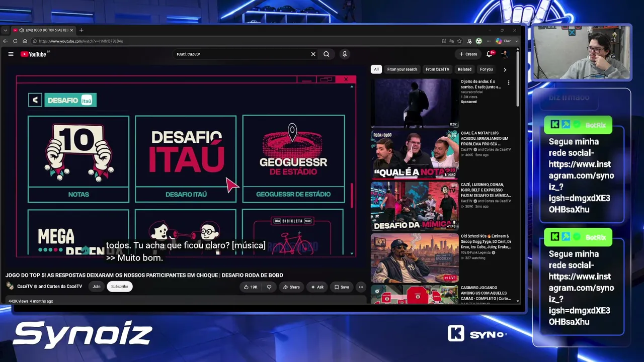Subscribe to the CazéTV channel
644x362 pixels.
120,287
